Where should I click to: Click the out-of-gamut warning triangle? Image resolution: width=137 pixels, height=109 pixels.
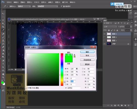click(x=75, y=55)
